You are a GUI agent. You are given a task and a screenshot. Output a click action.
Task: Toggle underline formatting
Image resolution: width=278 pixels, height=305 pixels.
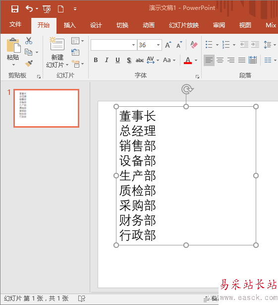pos(117,60)
